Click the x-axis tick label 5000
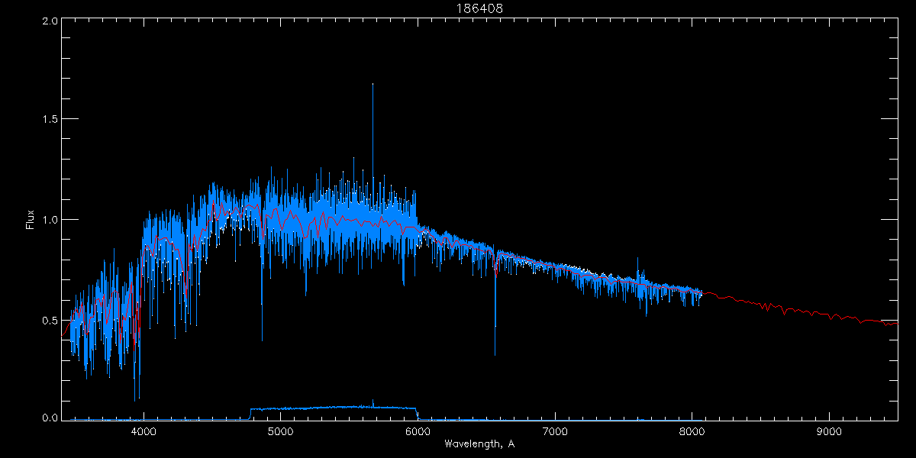Image resolution: width=916 pixels, height=458 pixels. [280, 431]
